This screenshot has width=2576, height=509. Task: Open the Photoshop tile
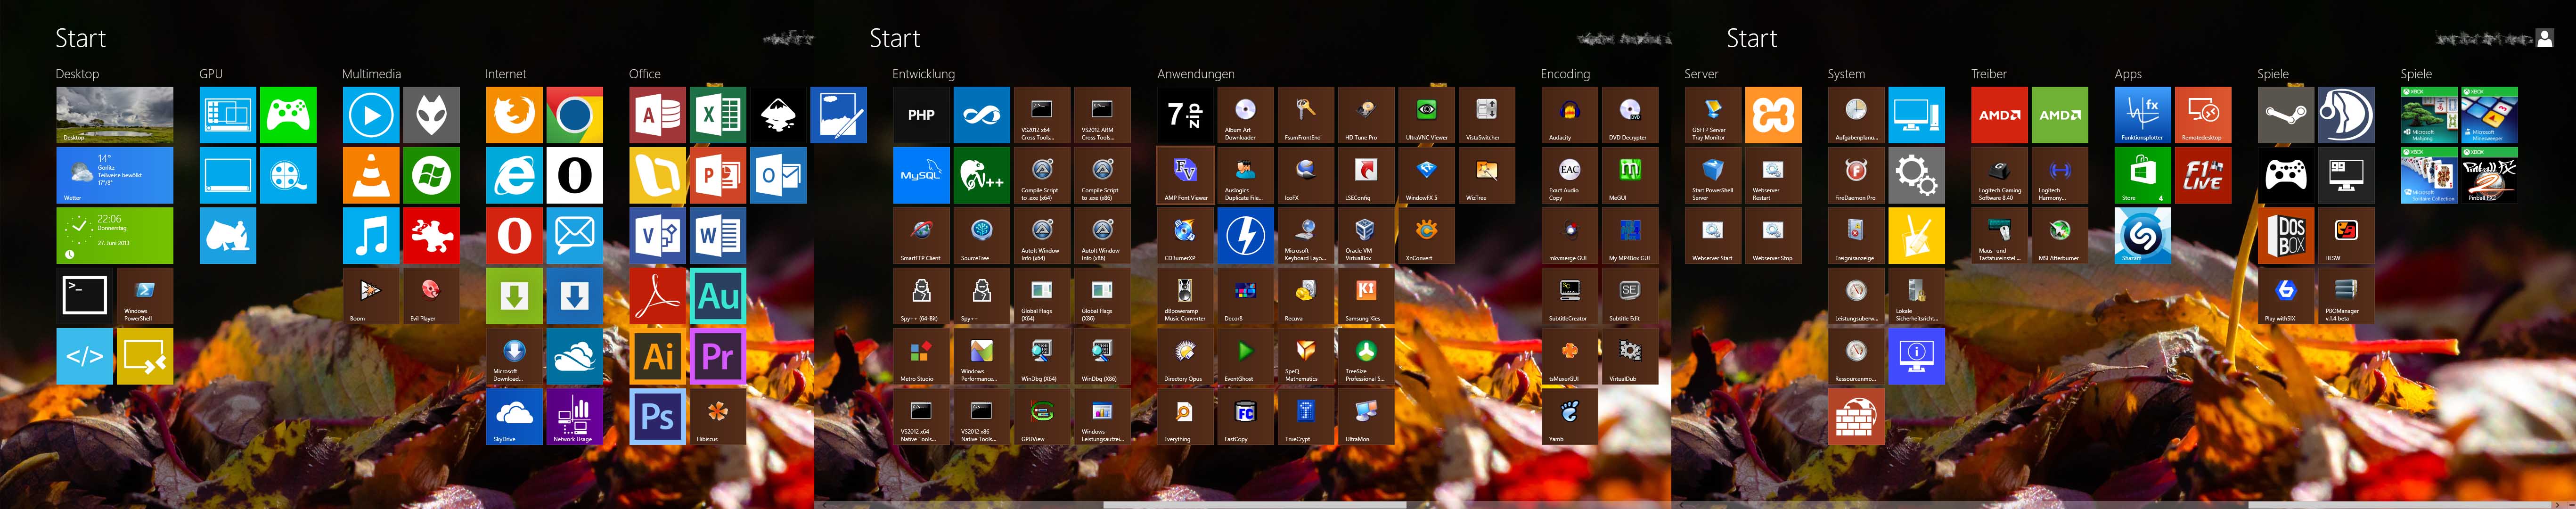(657, 416)
